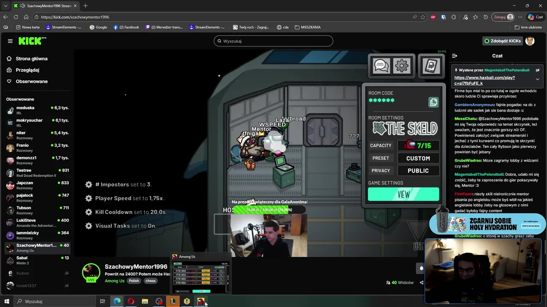Viewport: 547px width, 307px height.
Task: Open the ABP Adblock Plus extension icon
Action: point(433,17)
